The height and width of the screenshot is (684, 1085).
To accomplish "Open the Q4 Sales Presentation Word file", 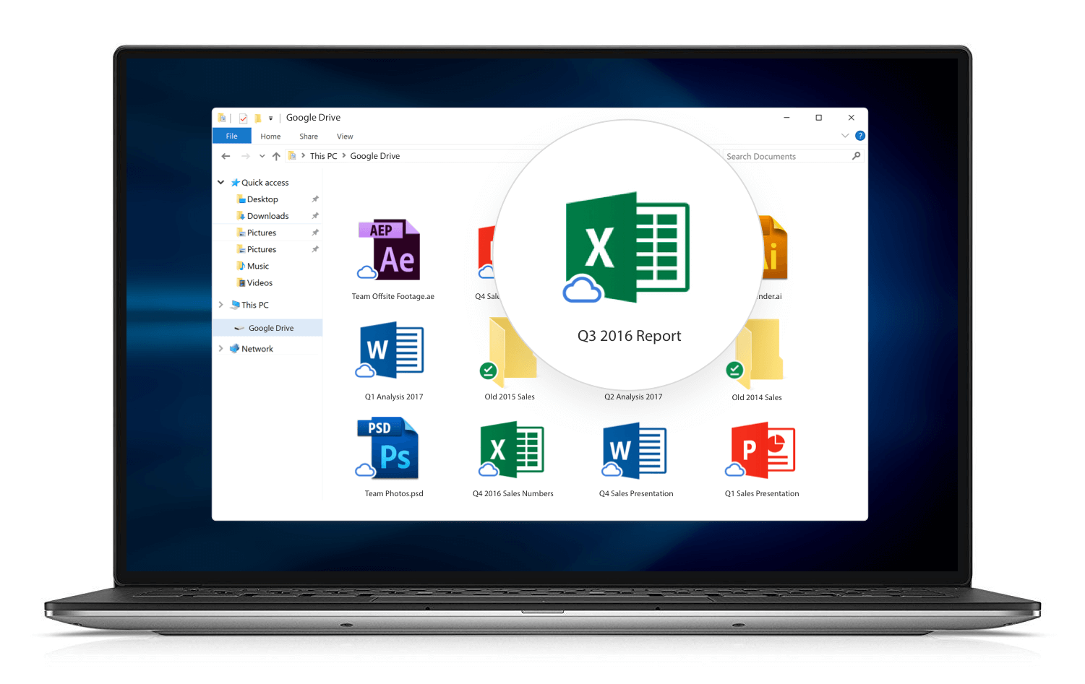I will pos(635,449).
